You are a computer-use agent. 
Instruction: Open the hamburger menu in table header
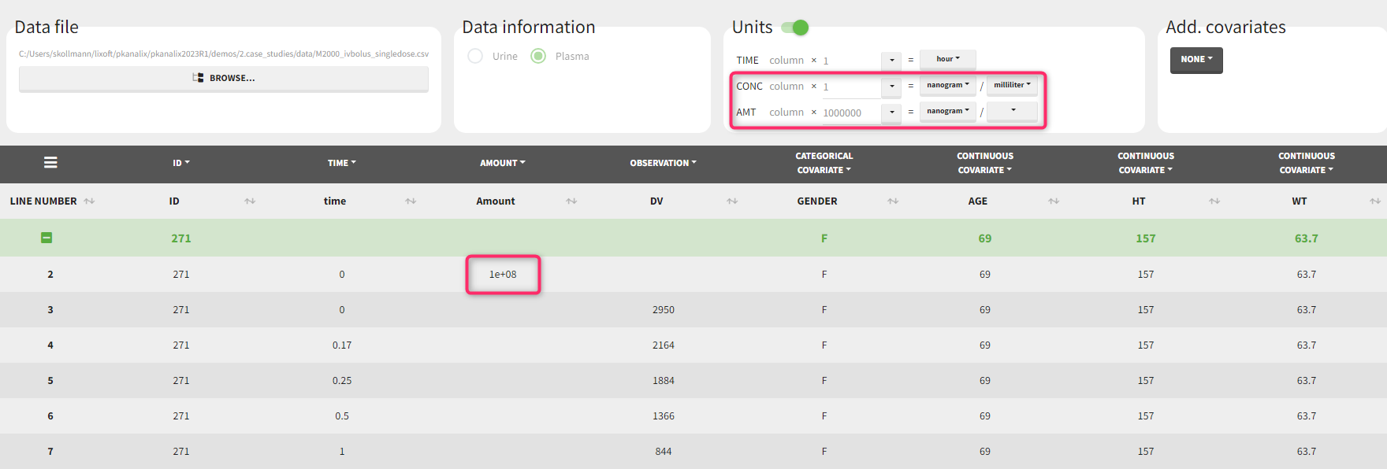point(50,163)
